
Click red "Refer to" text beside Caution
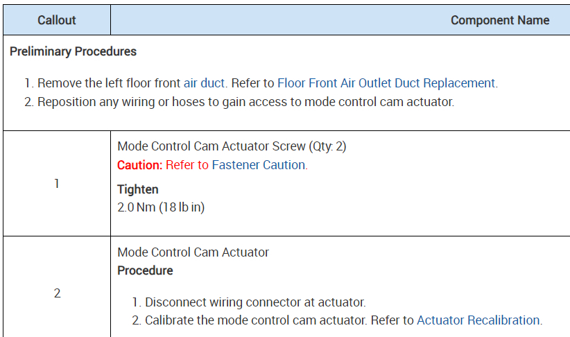coord(187,165)
